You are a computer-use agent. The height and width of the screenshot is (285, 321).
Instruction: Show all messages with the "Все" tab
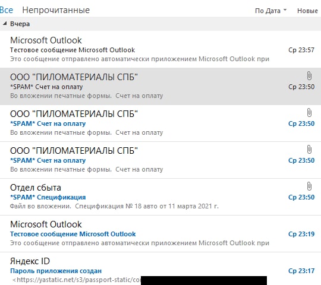pos(6,10)
